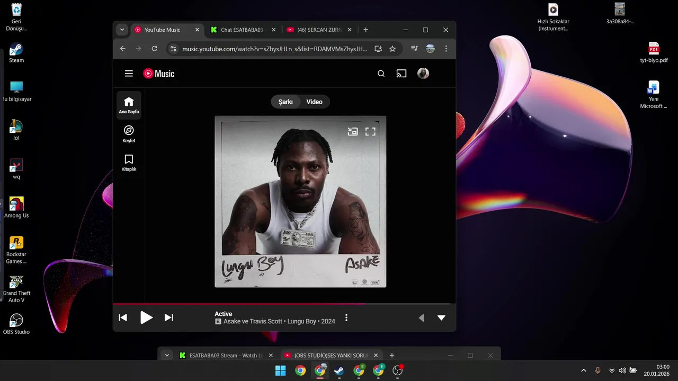Open Steam from the taskbar
This screenshot has height=381, width=678.
point(339,370)
